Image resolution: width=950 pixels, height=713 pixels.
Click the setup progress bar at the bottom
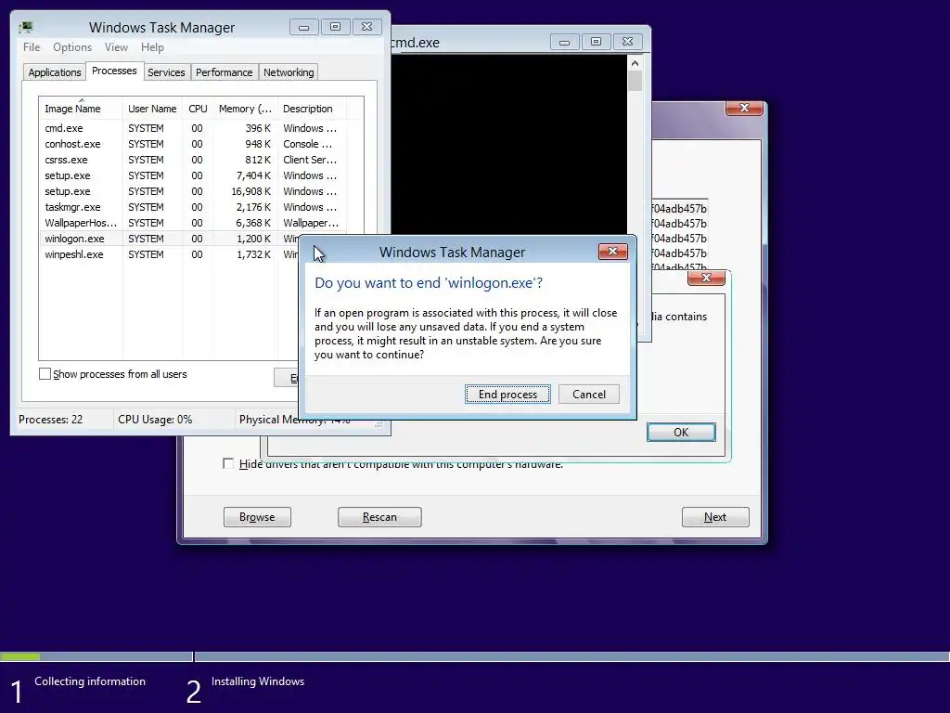tap(475, 656)
